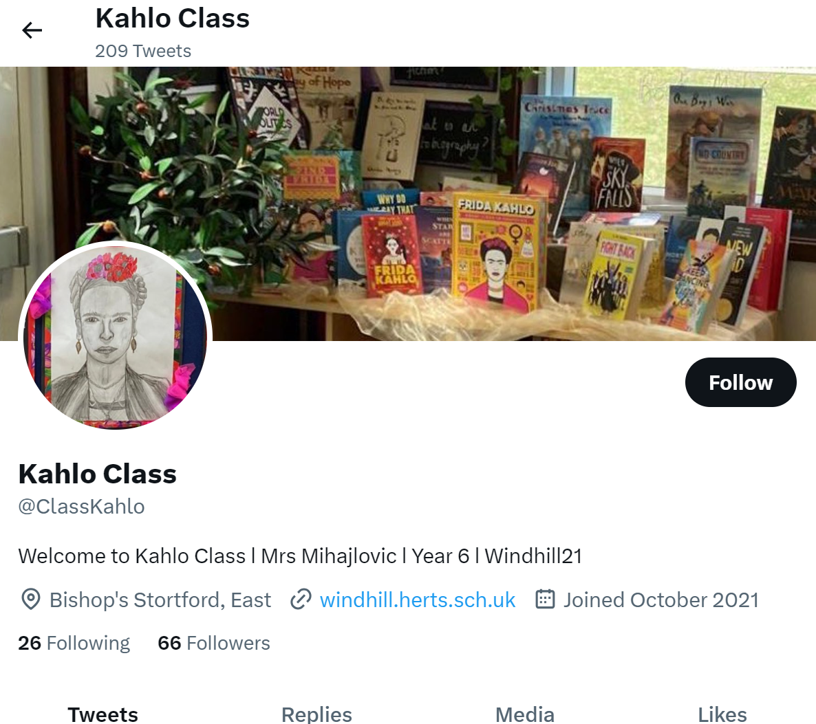Viewport: 816px width, 724px height.
Task: Switch to the Likes tab
Action: tap(722, 714)
